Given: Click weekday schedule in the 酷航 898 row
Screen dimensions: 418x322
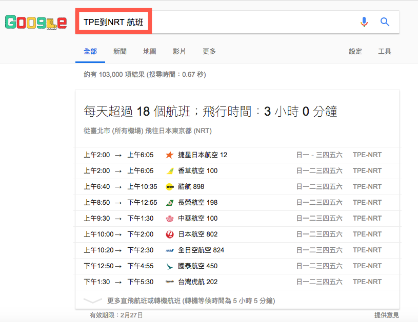Looking at the screenshot, I should pos(320,186).
